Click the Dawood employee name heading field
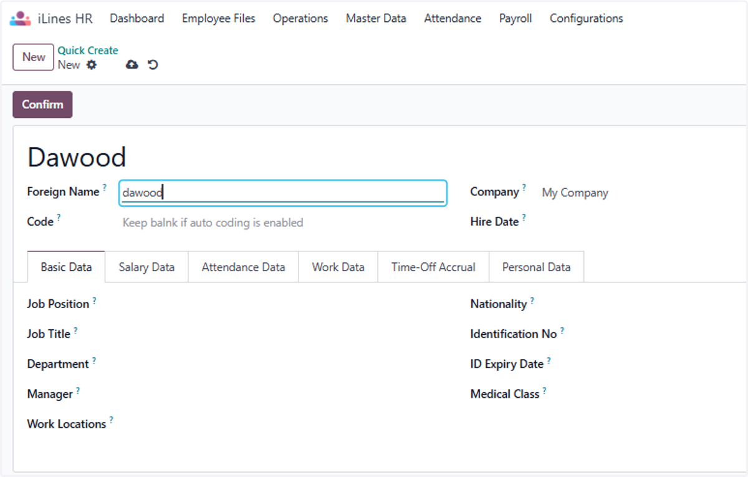 77,157
